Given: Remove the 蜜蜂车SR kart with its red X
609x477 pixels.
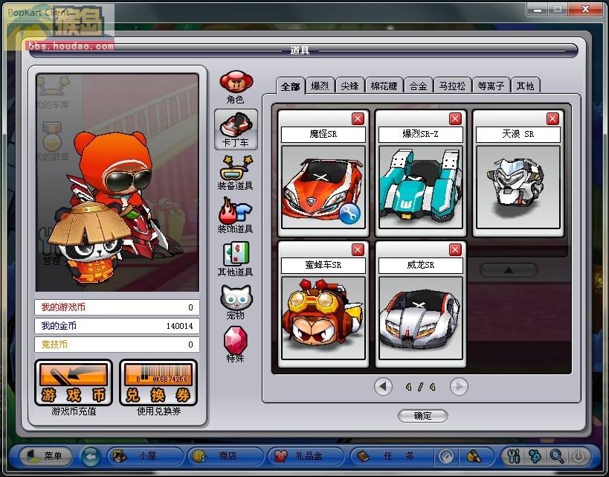Looking at the screenshot, I should [358, 249].
